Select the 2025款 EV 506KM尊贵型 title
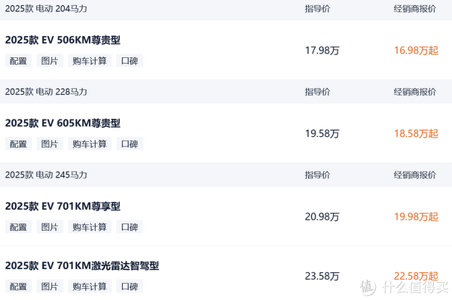This screenshot has height=300, width=452. point(63,40)
